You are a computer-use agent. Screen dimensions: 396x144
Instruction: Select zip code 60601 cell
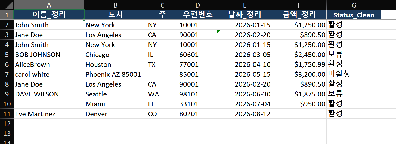pyautogui.click(x=198, y=54)
